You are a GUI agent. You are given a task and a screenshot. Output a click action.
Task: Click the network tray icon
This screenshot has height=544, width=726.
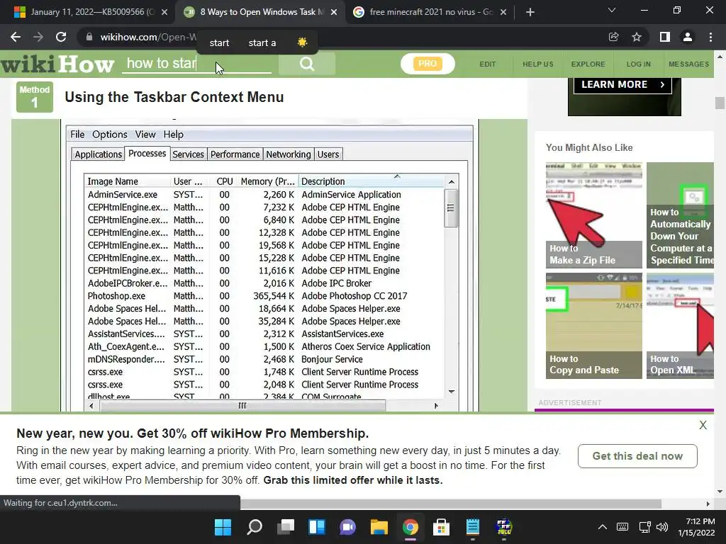(644, 527)
